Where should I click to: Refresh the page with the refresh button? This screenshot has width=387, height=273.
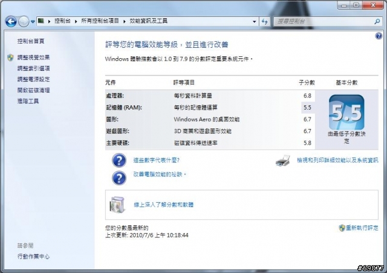point(265,22)
